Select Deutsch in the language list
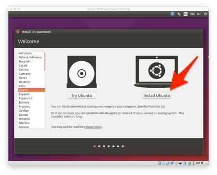The height and width of the screenshot is (175, 217). (x=31, y=82)
